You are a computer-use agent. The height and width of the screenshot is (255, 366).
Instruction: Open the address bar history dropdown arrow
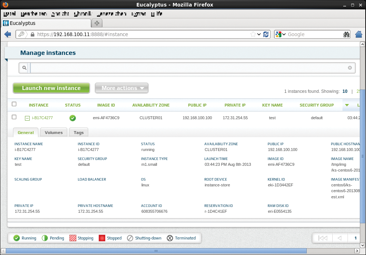coord(259,34)
